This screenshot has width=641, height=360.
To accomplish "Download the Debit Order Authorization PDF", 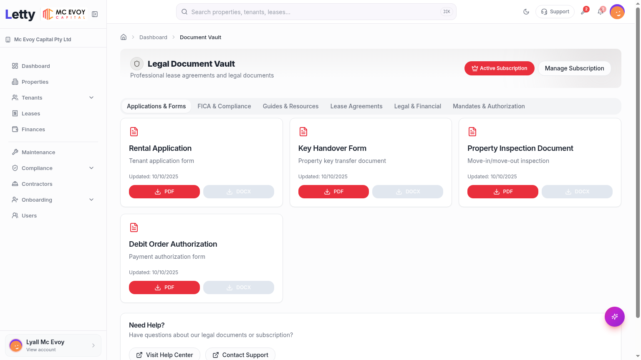I will [x=164, y=287].
